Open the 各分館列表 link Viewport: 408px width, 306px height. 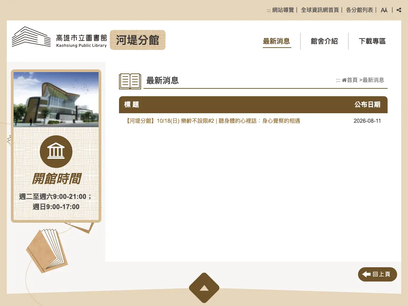[359, 10]
